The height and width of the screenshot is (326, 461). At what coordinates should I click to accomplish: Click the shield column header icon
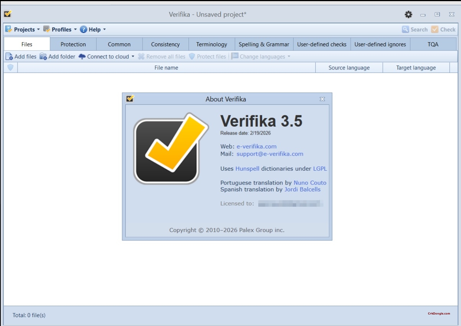click(x=10, y=68)
